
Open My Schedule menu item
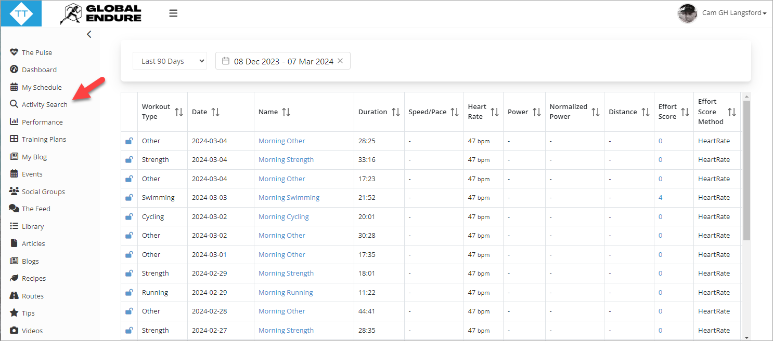pyautogui.click(x=42, y=87)
